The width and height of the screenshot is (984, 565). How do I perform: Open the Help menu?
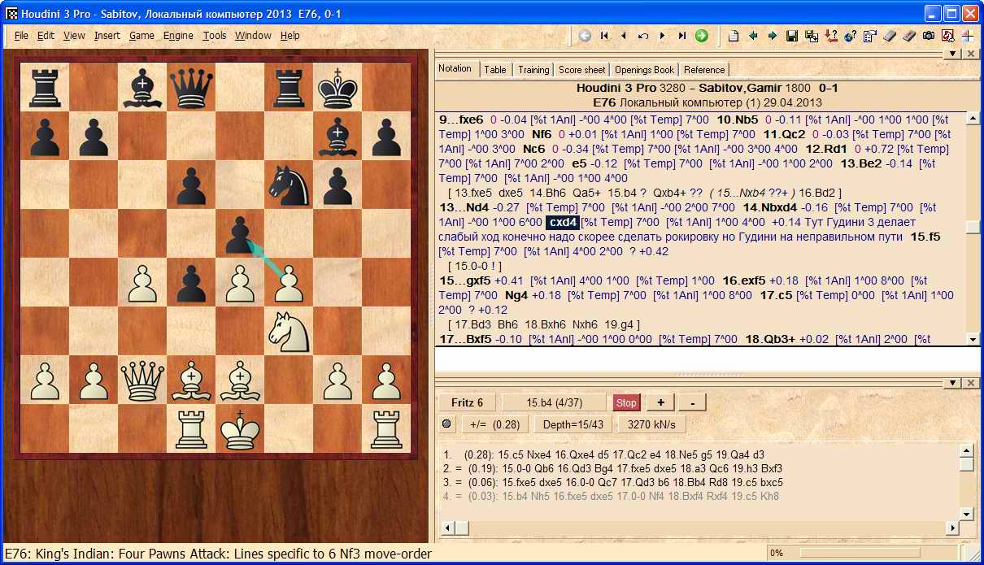(290, 36)
